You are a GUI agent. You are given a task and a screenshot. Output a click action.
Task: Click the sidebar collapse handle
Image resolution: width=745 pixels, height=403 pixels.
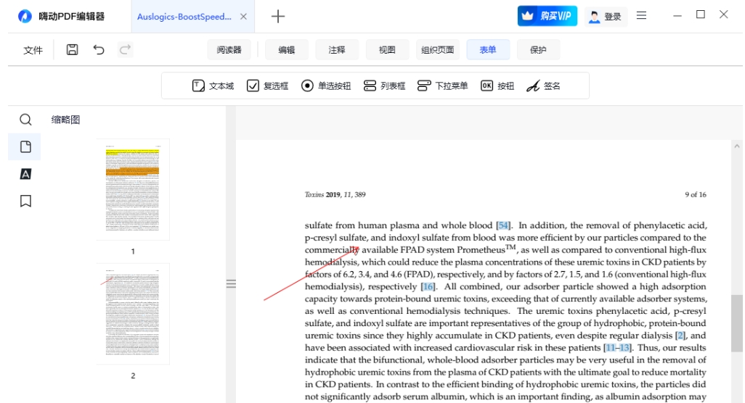(231, 284)
